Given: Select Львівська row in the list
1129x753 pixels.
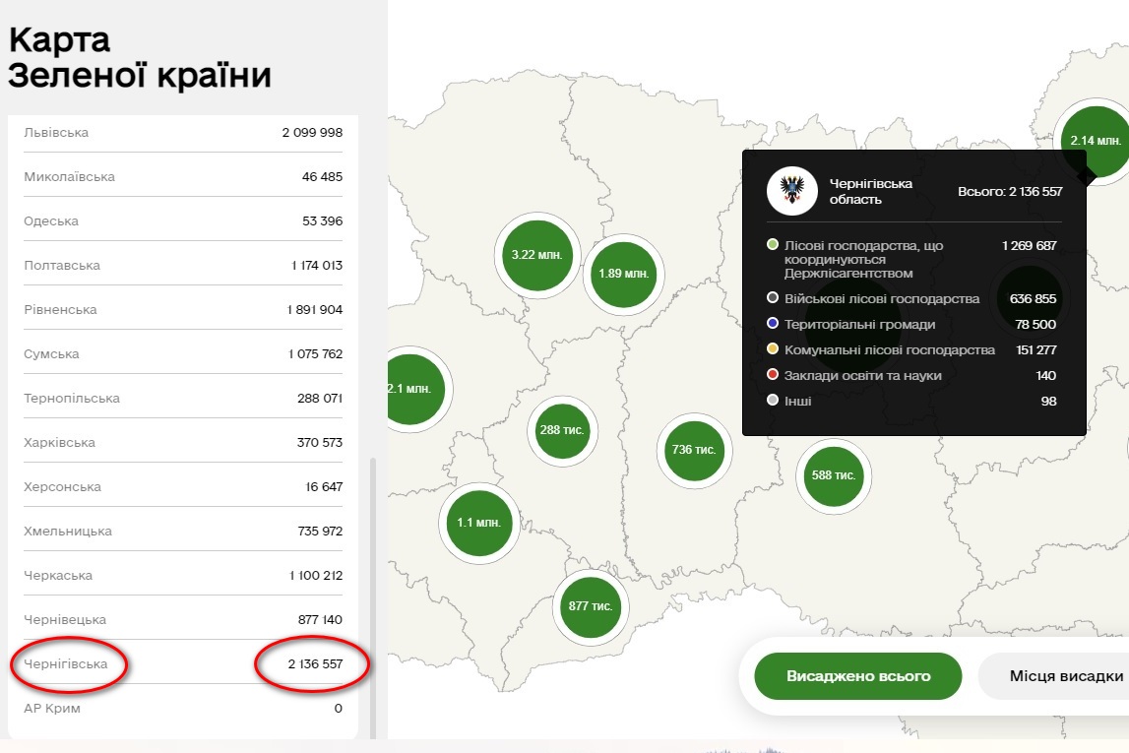Looking at the screenshot, I should tap(56, 133).
